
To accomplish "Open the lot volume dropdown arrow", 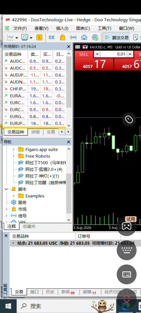I will [x=97, y=54].
